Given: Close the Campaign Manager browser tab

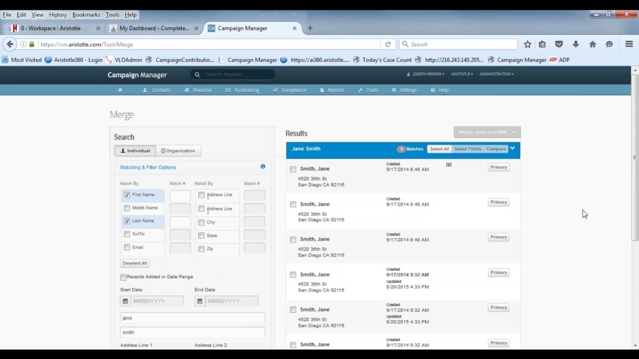Looking at the screenshot, I should point(295,28).
